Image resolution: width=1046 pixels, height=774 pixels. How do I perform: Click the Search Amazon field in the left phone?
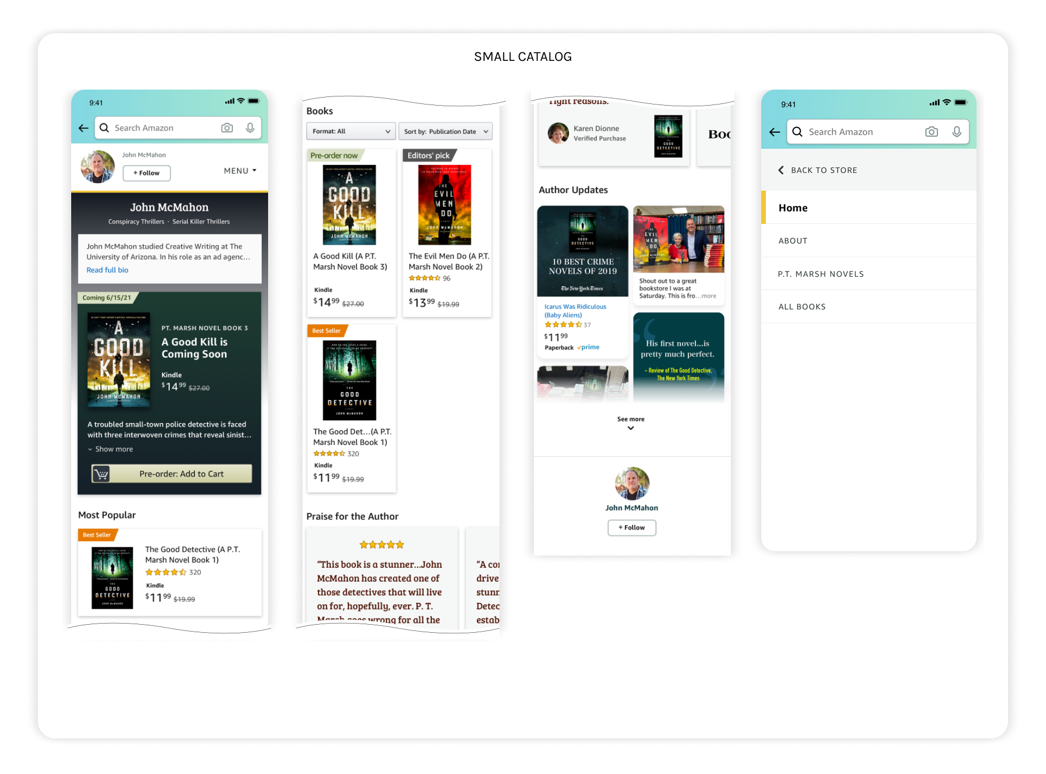click(x=178, y=127)
